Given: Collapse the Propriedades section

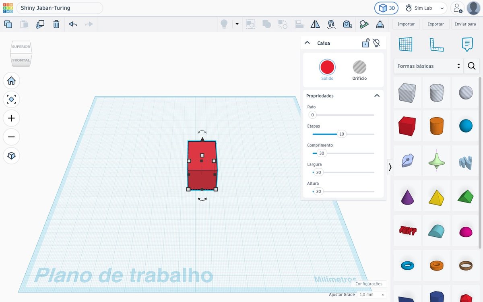Looking at the screenshot, I should pos(377,96).
